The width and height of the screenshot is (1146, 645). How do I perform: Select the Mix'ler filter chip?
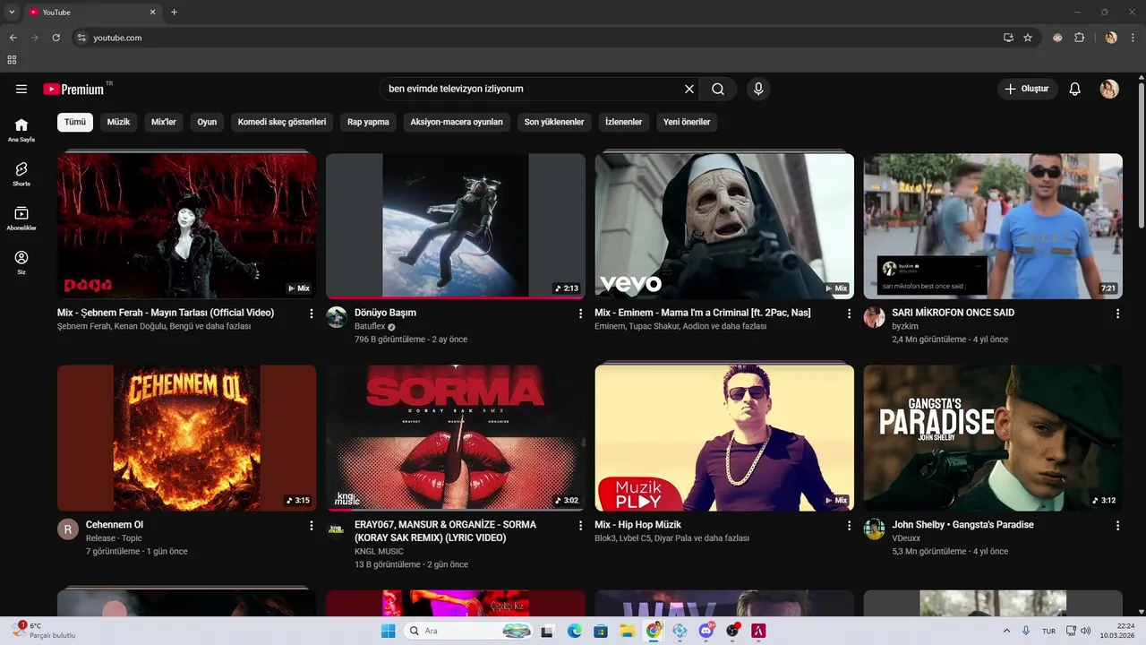(164, 122)
